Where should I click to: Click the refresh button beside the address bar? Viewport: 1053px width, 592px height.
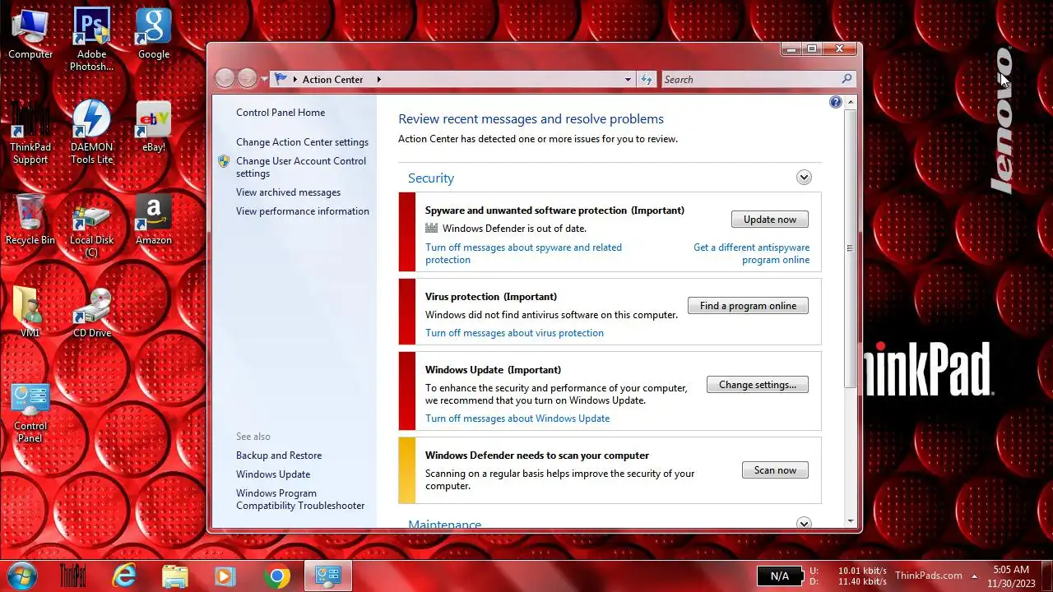pos(647,79)
